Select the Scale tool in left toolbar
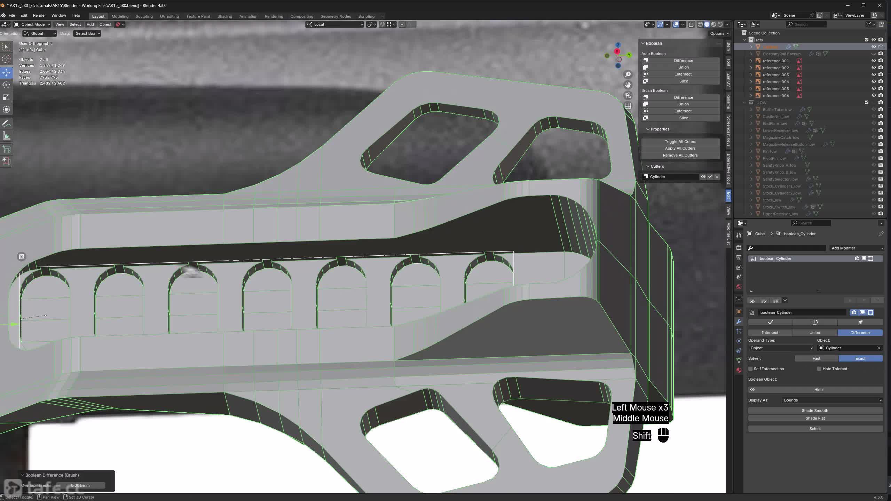Screen dimensions: 891x501 (x=6, y=97)
